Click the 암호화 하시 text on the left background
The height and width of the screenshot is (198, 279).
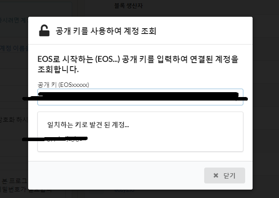coord(14,120)
